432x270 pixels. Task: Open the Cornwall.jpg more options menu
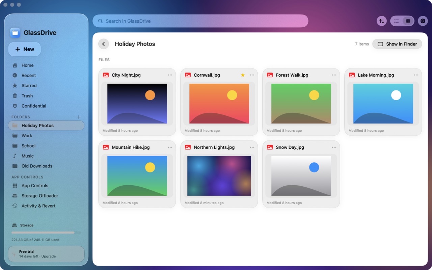click(x=252, y=75)
